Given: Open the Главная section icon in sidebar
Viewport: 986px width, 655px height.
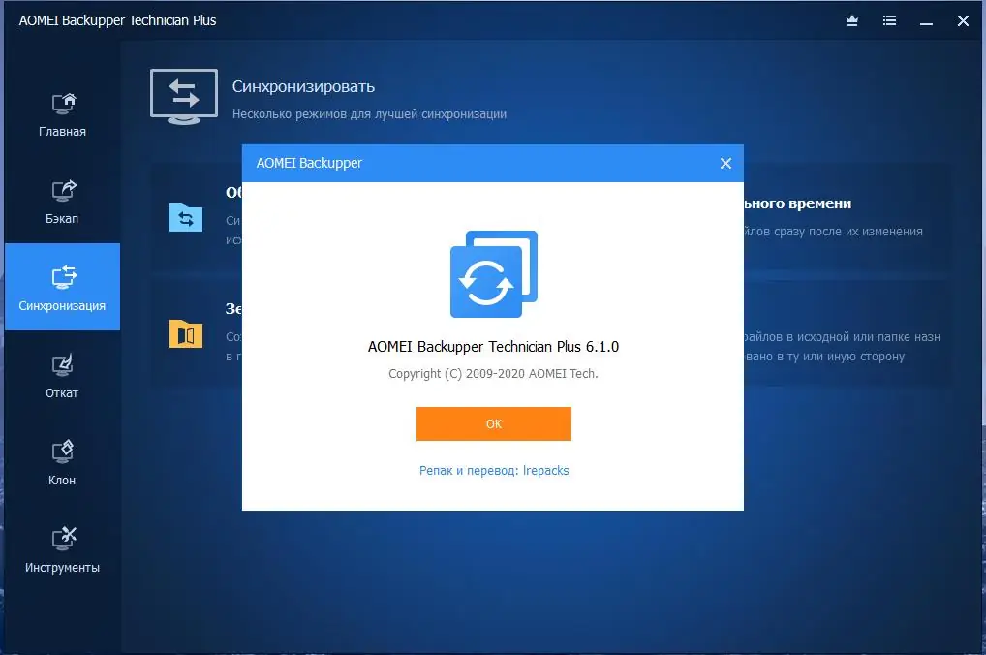Looking at the screenshot, I should point(61,103).
